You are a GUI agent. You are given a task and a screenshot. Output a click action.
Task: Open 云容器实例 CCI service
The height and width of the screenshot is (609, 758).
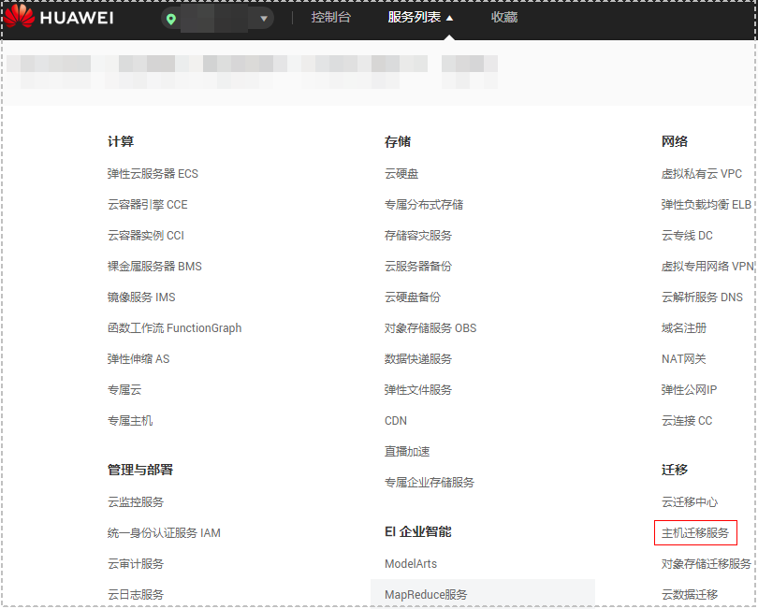click(x=145, y=236)
